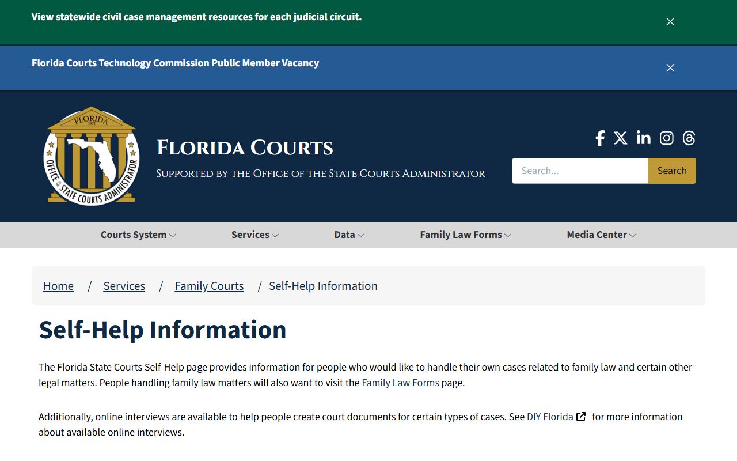Open the Family Law Forms link in paragraph
This screenshot has width=737, height=461.
(x=400, y=383)
